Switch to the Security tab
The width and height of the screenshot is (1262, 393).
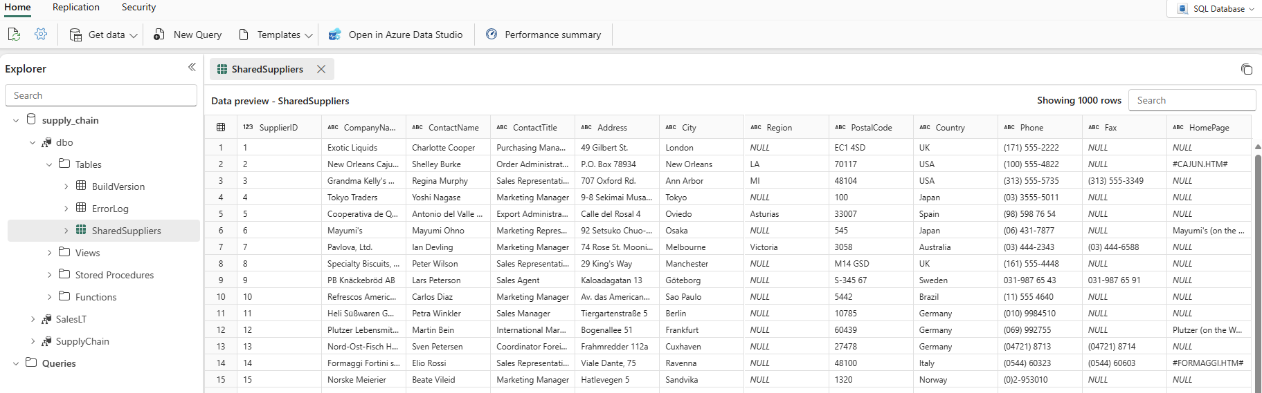138,8
